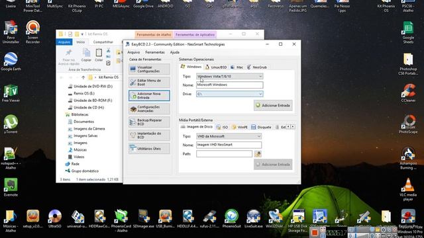
Task: Open Ferramentas de Atalho tab
Action: (x=154, y=34)
